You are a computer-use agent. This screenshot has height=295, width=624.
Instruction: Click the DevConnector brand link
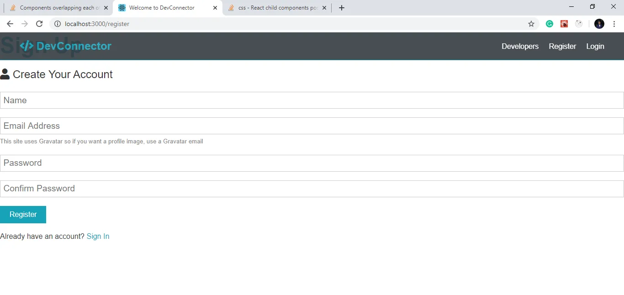coord(65,46)
